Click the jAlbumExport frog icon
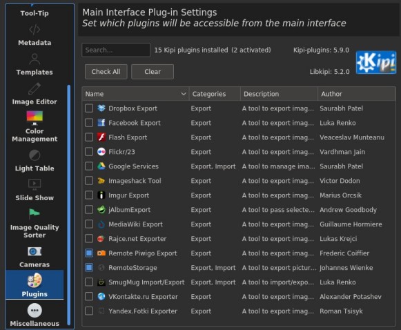This screenshot has height=330, width=401. click(x=101, y=210)
